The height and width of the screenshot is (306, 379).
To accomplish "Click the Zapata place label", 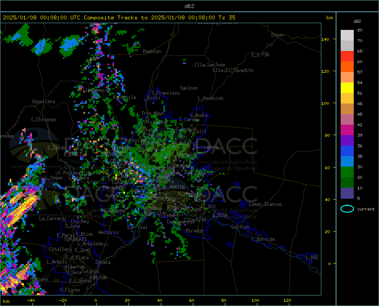I will click(103, 262).
